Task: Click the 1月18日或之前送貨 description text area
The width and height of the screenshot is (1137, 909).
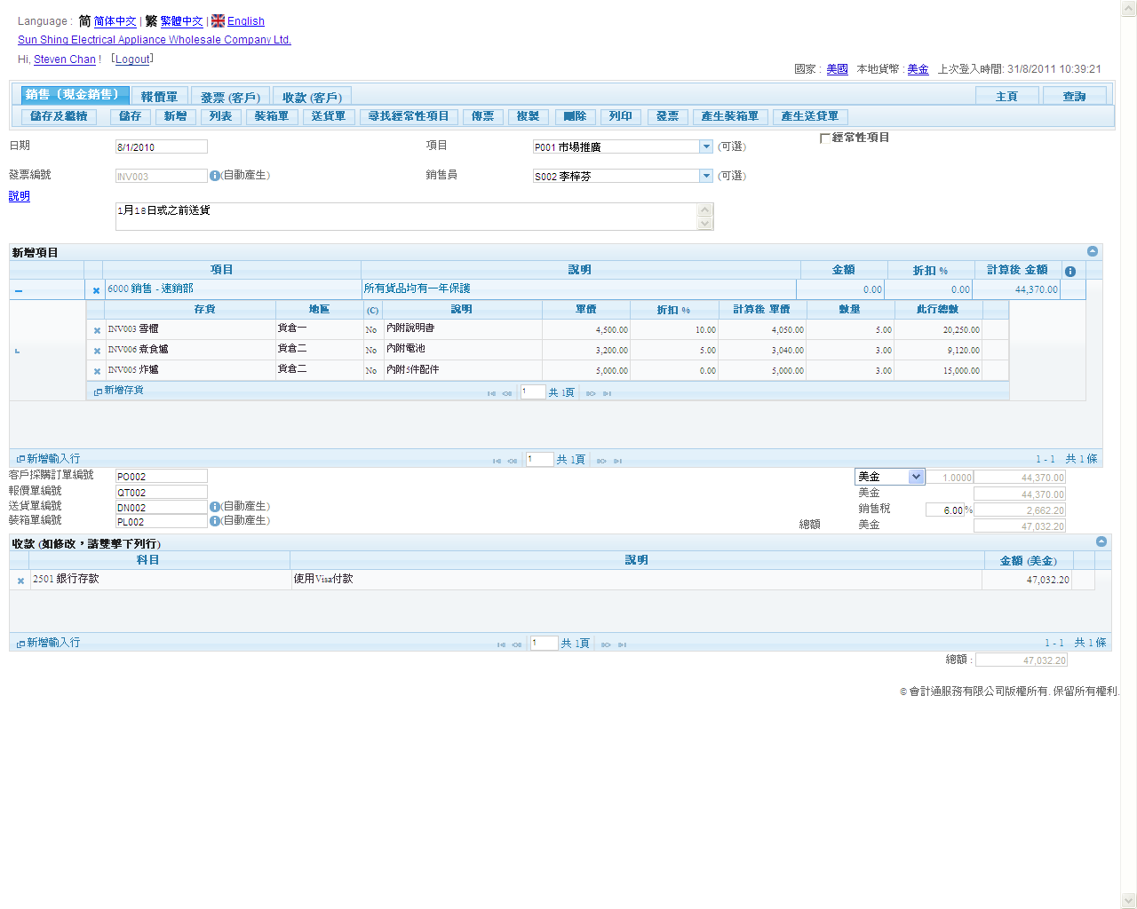Action: (406, 217)
